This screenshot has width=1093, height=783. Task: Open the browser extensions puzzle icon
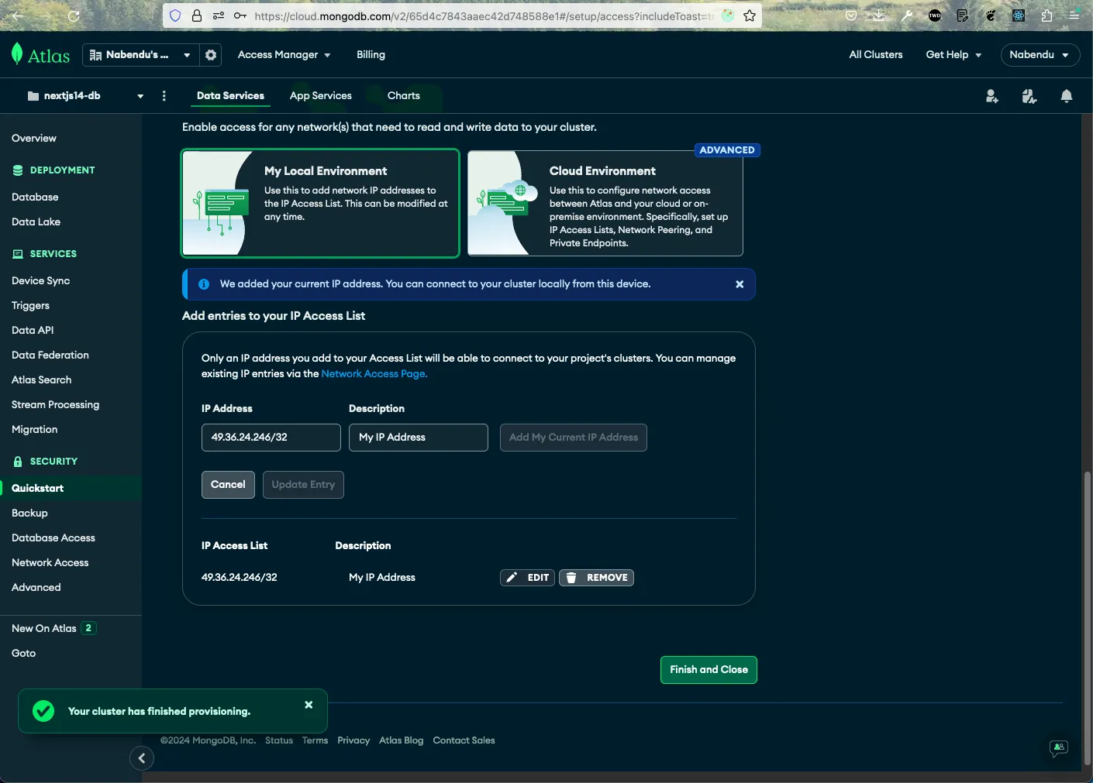pos(1046,15)
